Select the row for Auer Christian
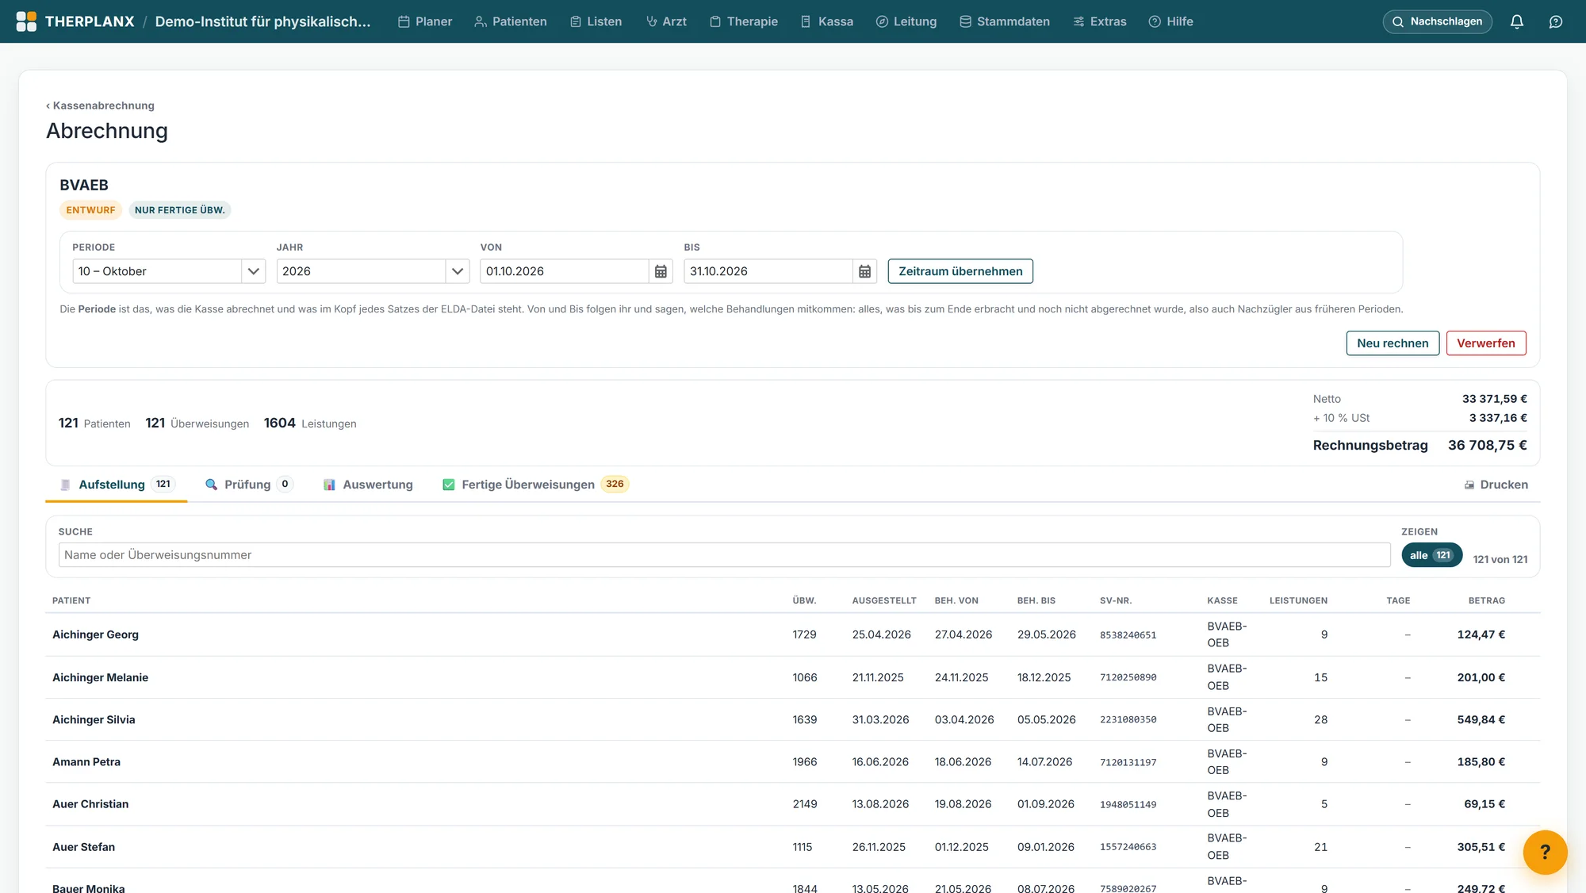The image size is (1586, 893). point(792,804)
